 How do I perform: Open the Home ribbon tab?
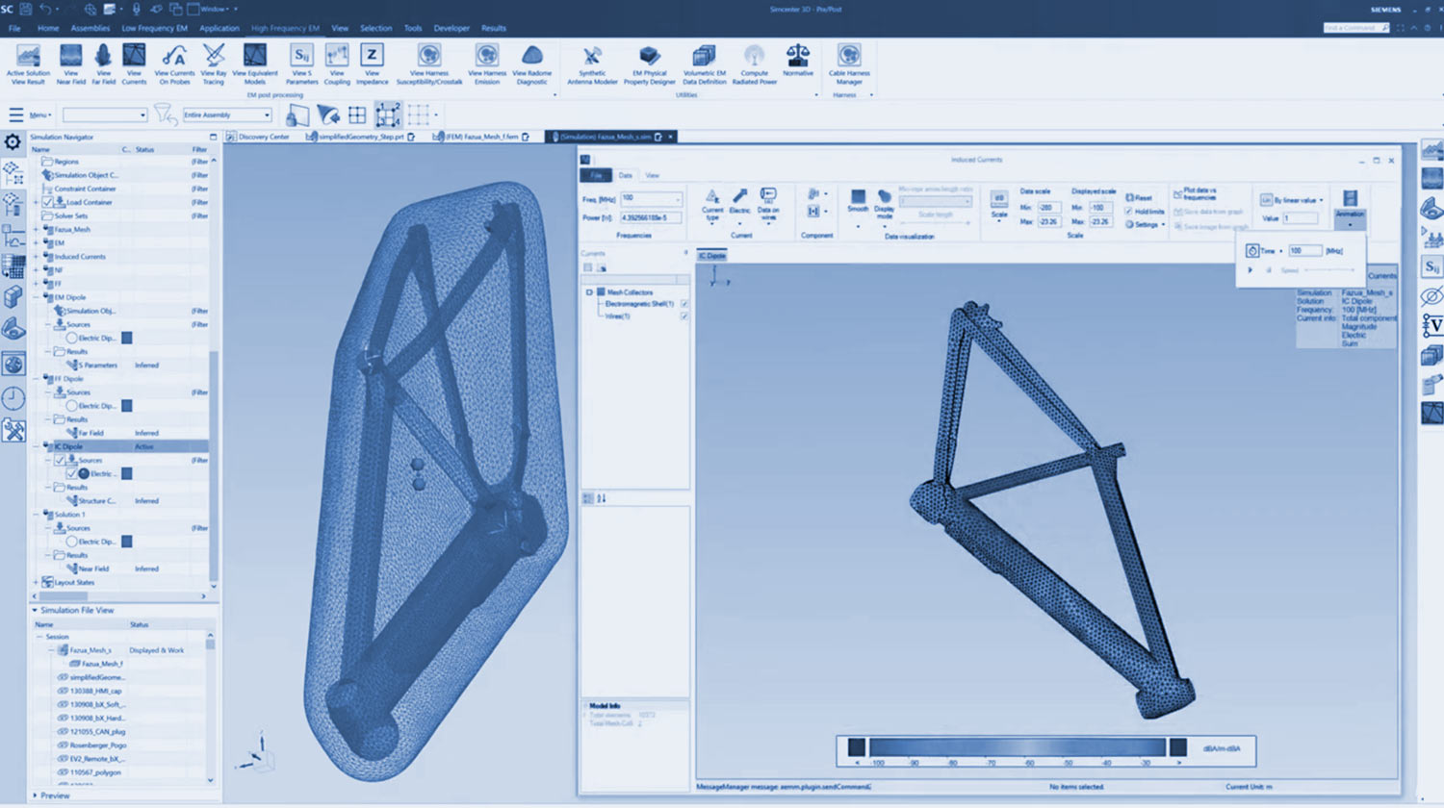[x=48, y=28]
